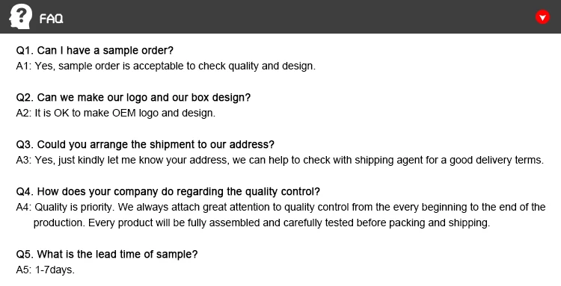Select question Q4 about quality control

[x=168, y=192]
